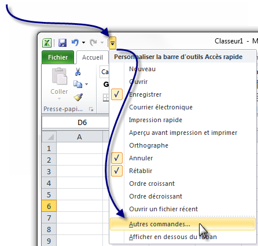This screenshot has width=258, height=246.
Task: Click the Save floppy disk icon
Action: point(62,43)
